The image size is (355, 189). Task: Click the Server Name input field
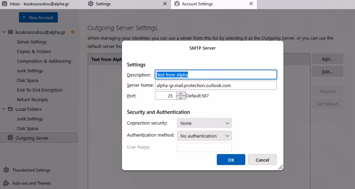[216, 85]
